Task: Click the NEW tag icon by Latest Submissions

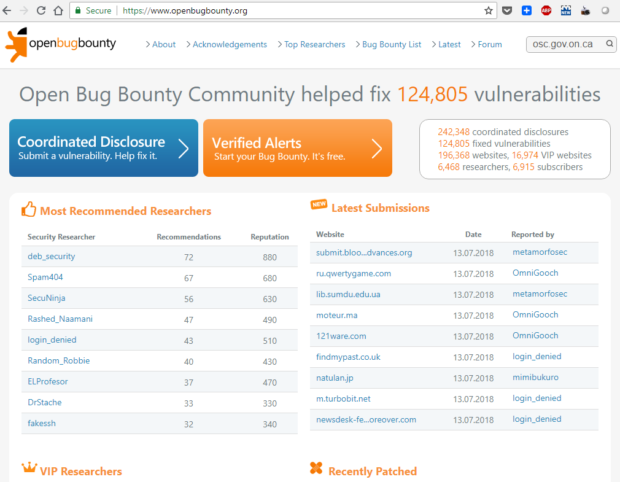Action: click(x=319, y=204)
